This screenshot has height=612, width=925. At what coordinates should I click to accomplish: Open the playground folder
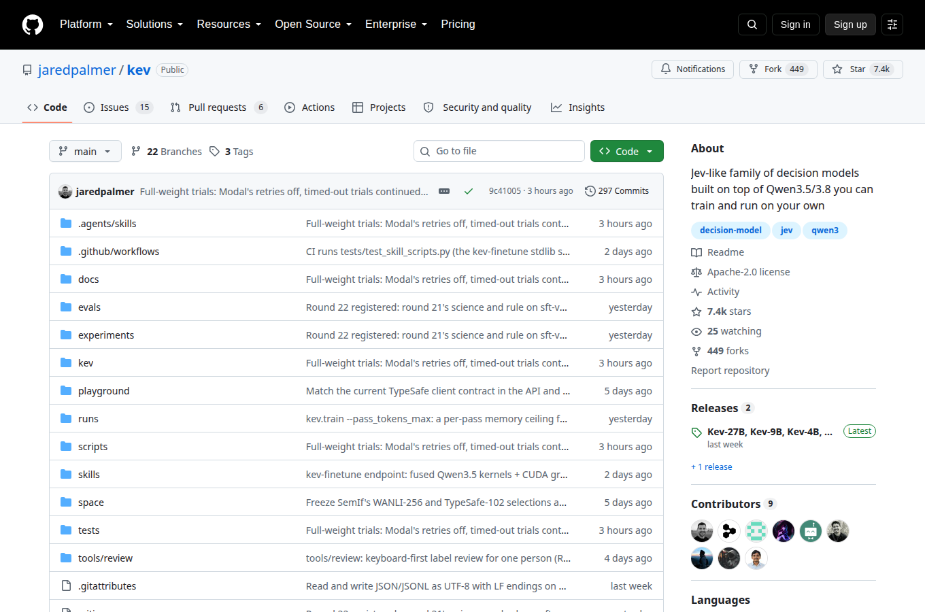103,391
